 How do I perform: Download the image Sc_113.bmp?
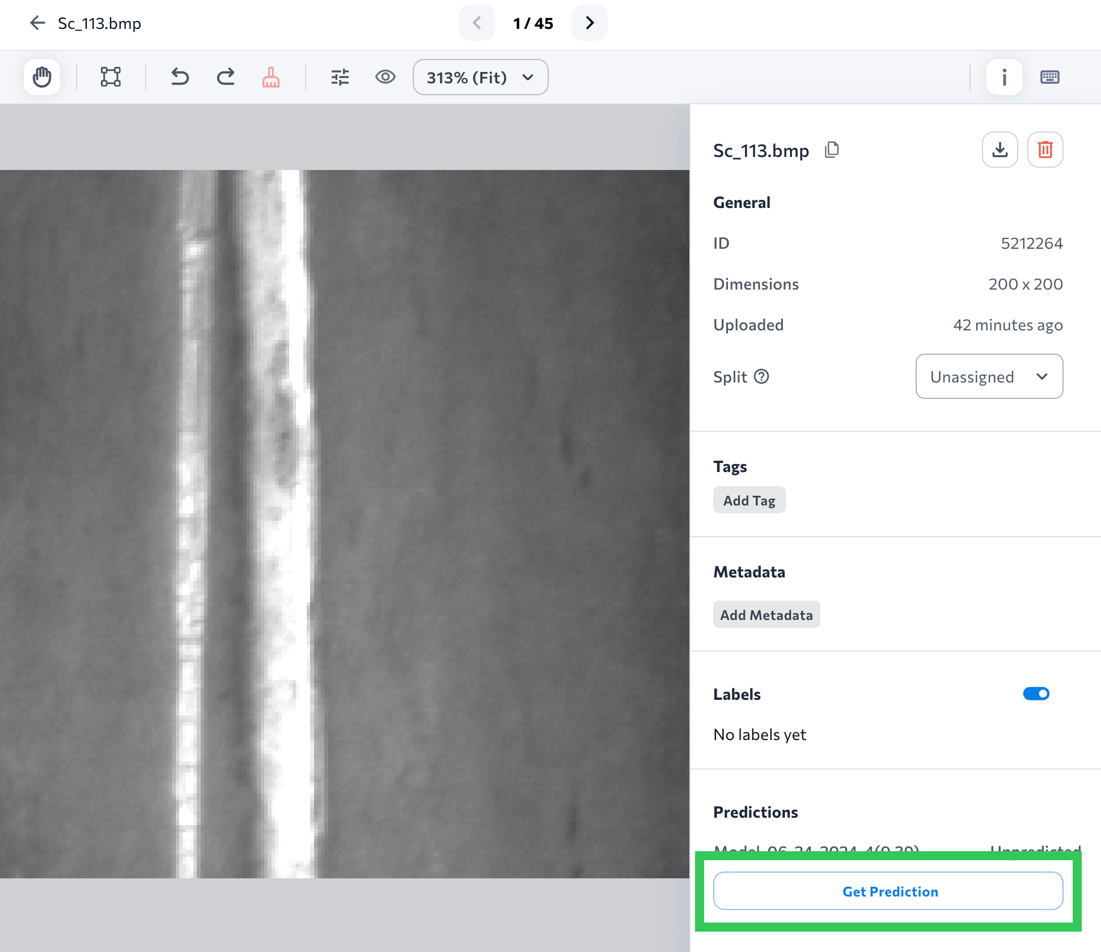click(1000, 150)
